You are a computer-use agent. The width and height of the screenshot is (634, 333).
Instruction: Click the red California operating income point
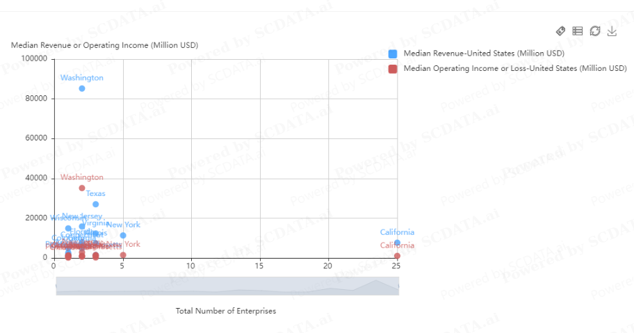pos(397,256)
